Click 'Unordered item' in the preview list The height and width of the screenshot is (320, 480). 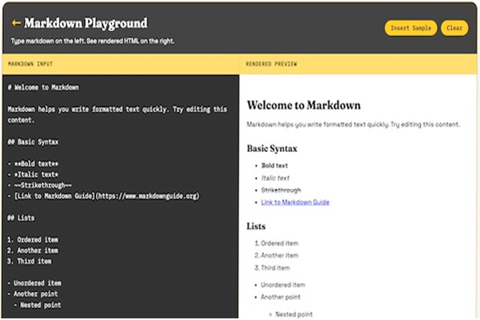click(283, 285)
